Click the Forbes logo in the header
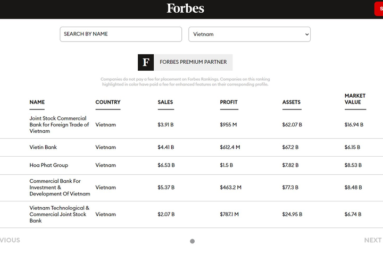The image size is (383, 255). (186, 8)
